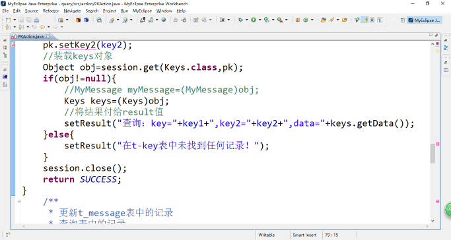
Task: Switch to MyEclipse Java perspective button
Action: [x=424, y=20]
